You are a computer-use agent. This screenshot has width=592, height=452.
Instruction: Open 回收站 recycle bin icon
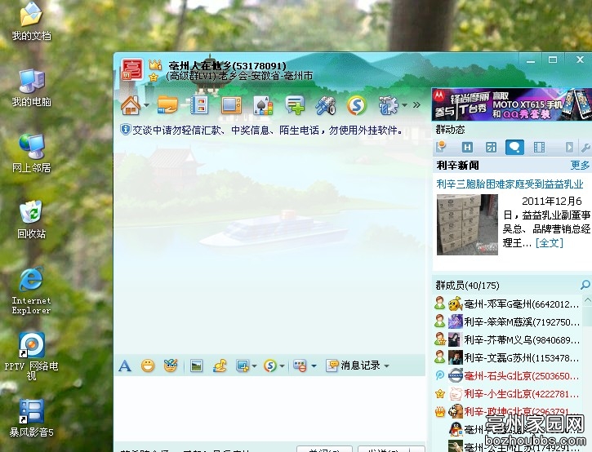[31, 219]
